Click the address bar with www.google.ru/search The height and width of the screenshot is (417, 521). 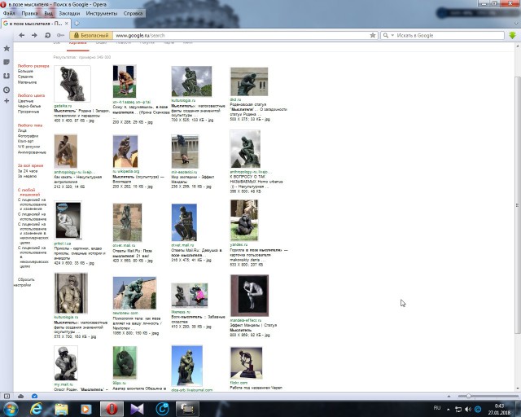[x=241, y=35]
